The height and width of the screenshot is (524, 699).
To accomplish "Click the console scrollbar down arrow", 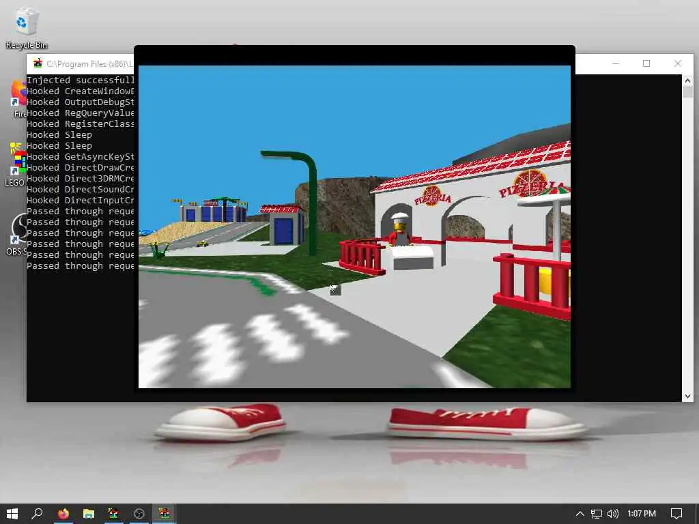I will point(687,396).
